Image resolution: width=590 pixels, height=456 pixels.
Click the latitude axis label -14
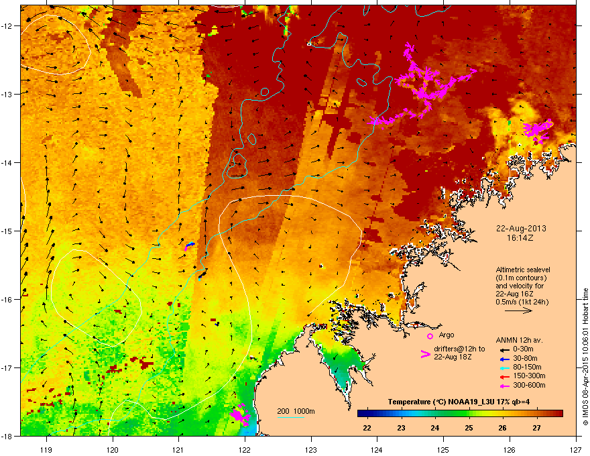point(7,162)
